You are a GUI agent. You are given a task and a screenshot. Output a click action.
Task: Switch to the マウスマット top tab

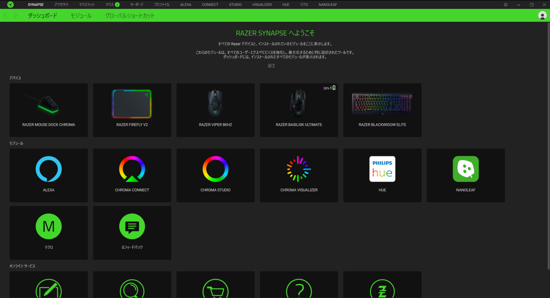coord(87,5)
